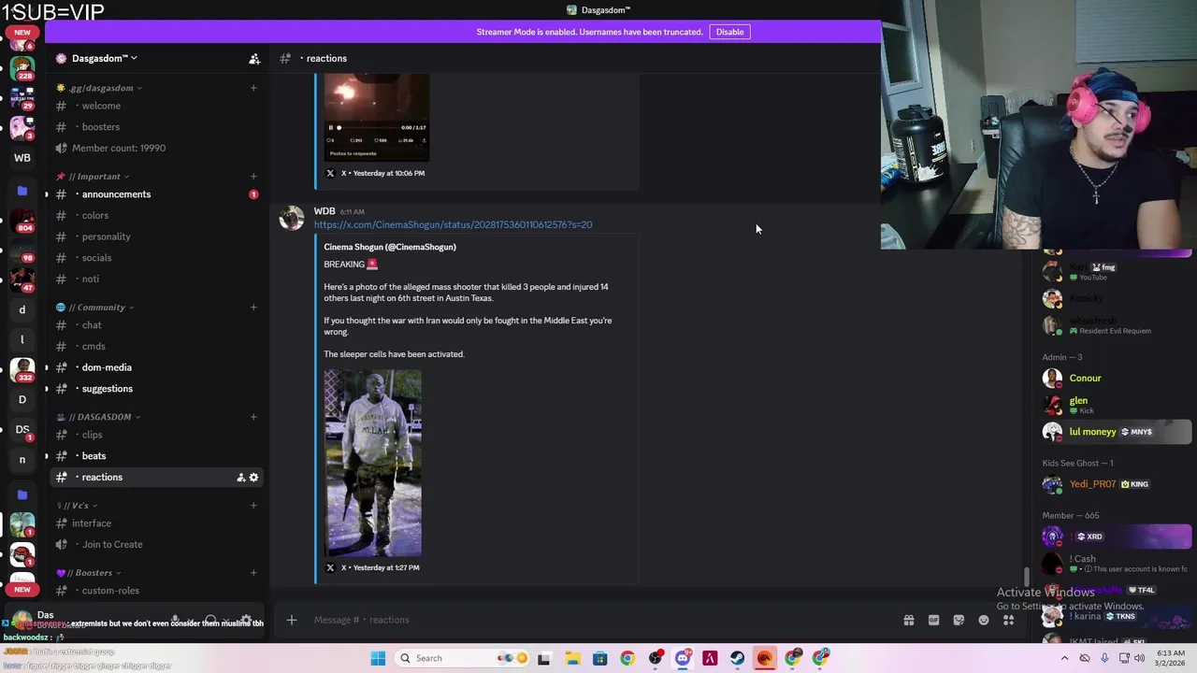Open the server with 228 notifications
The width and height of the screenshot is (1197, 673).
click(22, 67)
